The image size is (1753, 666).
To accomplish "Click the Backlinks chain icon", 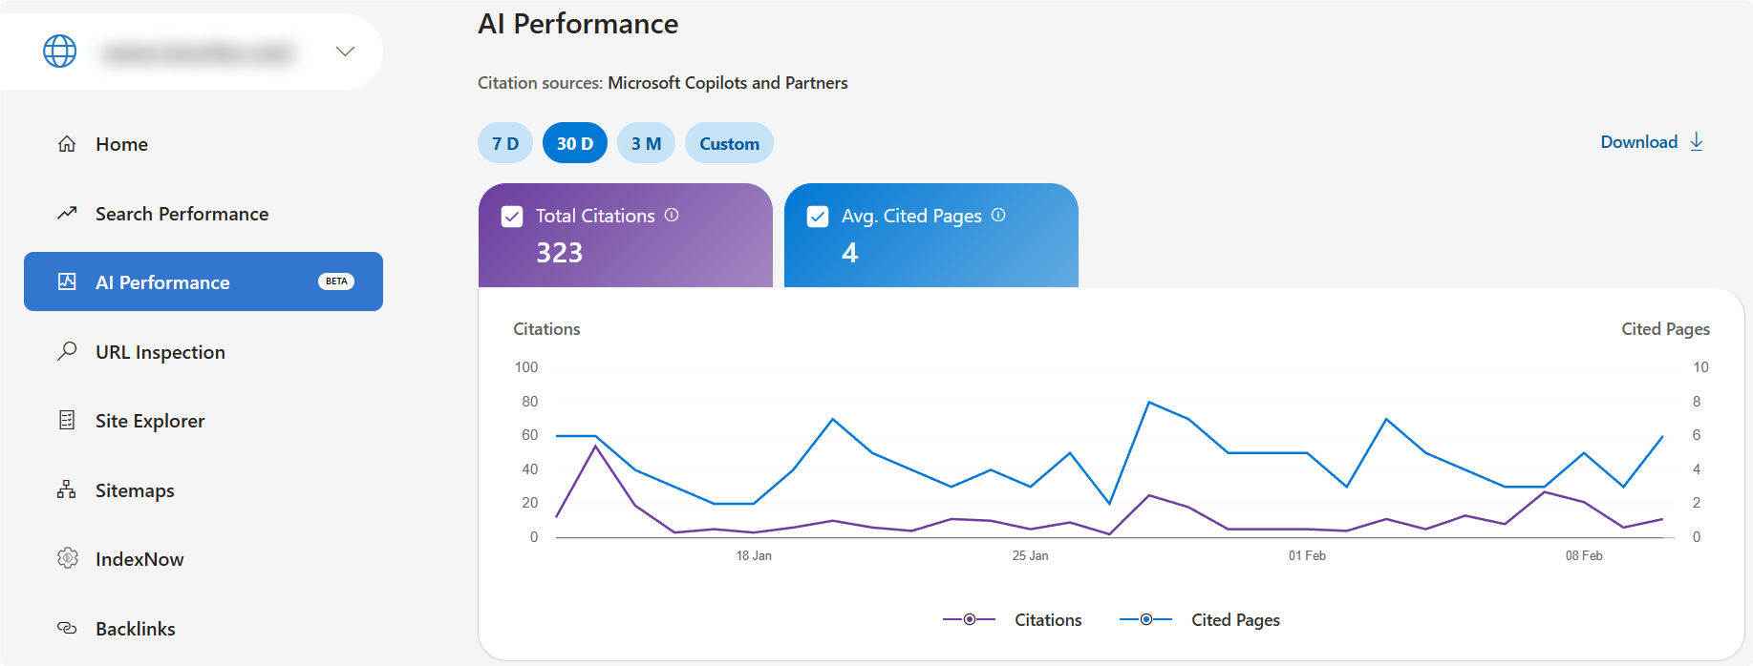I will click(x=67, y=628).
